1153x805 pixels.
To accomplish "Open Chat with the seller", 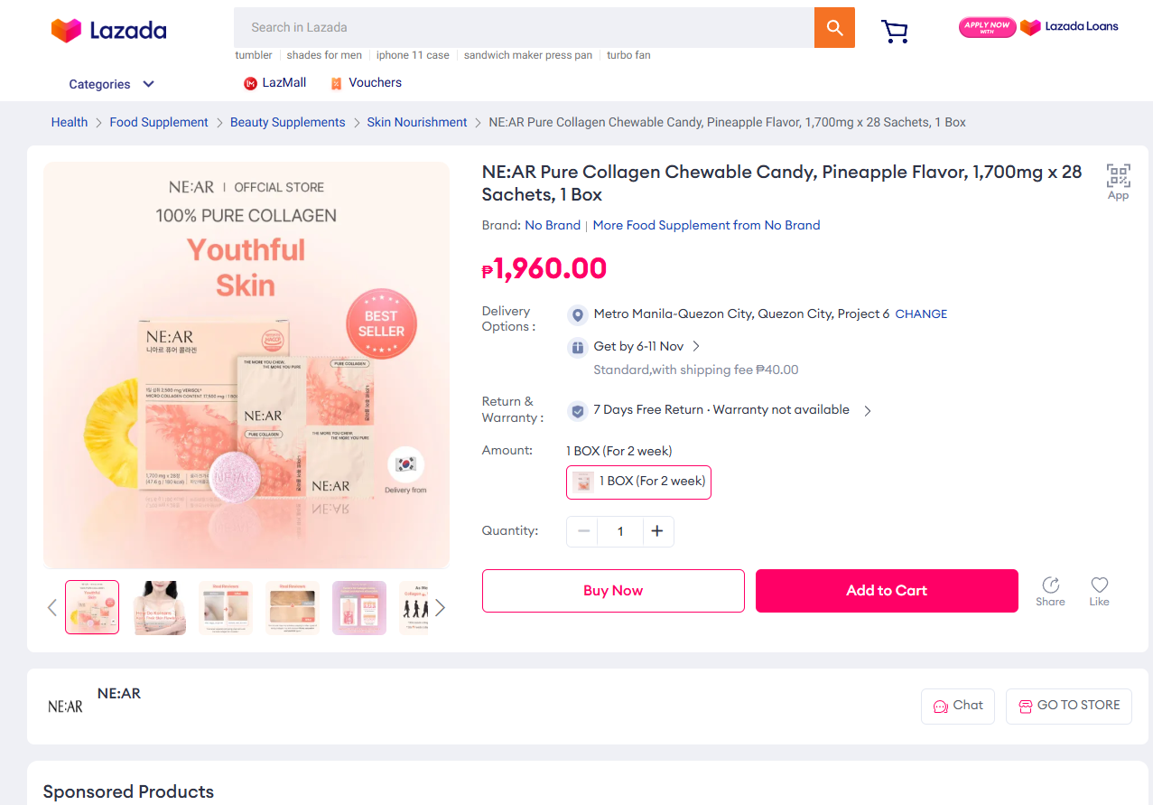I will pyautogui.click(x=957, y=706).
